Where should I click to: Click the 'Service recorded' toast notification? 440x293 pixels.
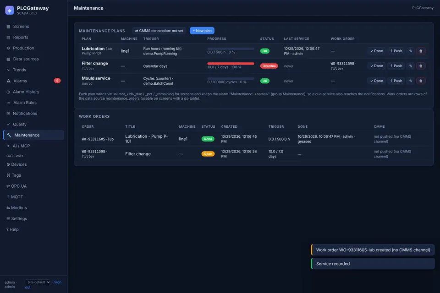tap(373, 264)
